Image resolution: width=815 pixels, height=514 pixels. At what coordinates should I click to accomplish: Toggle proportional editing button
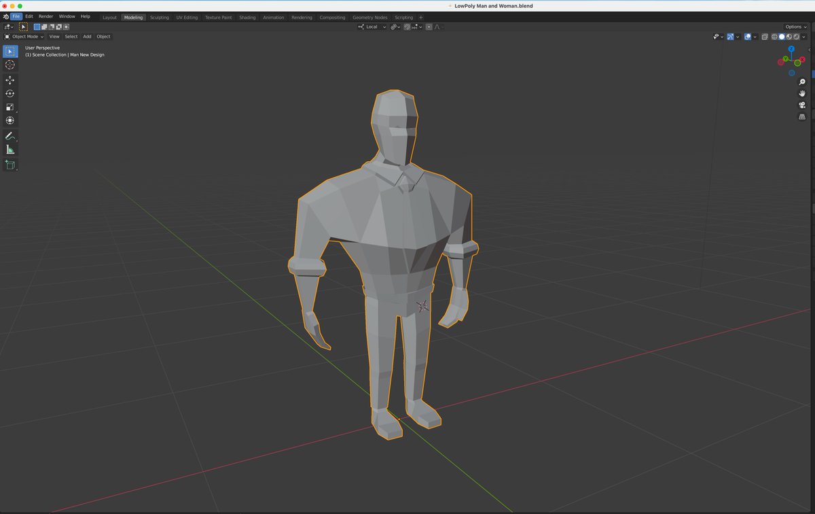(x=429, y=27)
